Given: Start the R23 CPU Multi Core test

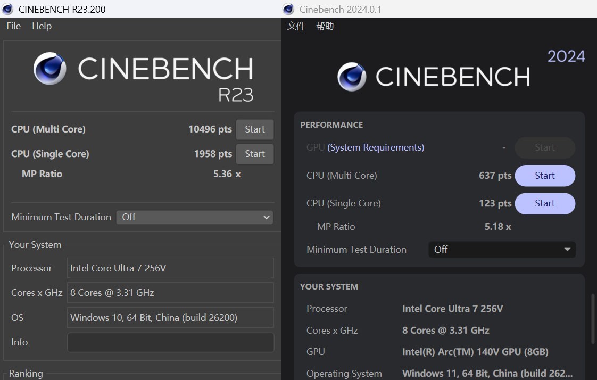Looking at the screenshot, I should click(254, 129).
